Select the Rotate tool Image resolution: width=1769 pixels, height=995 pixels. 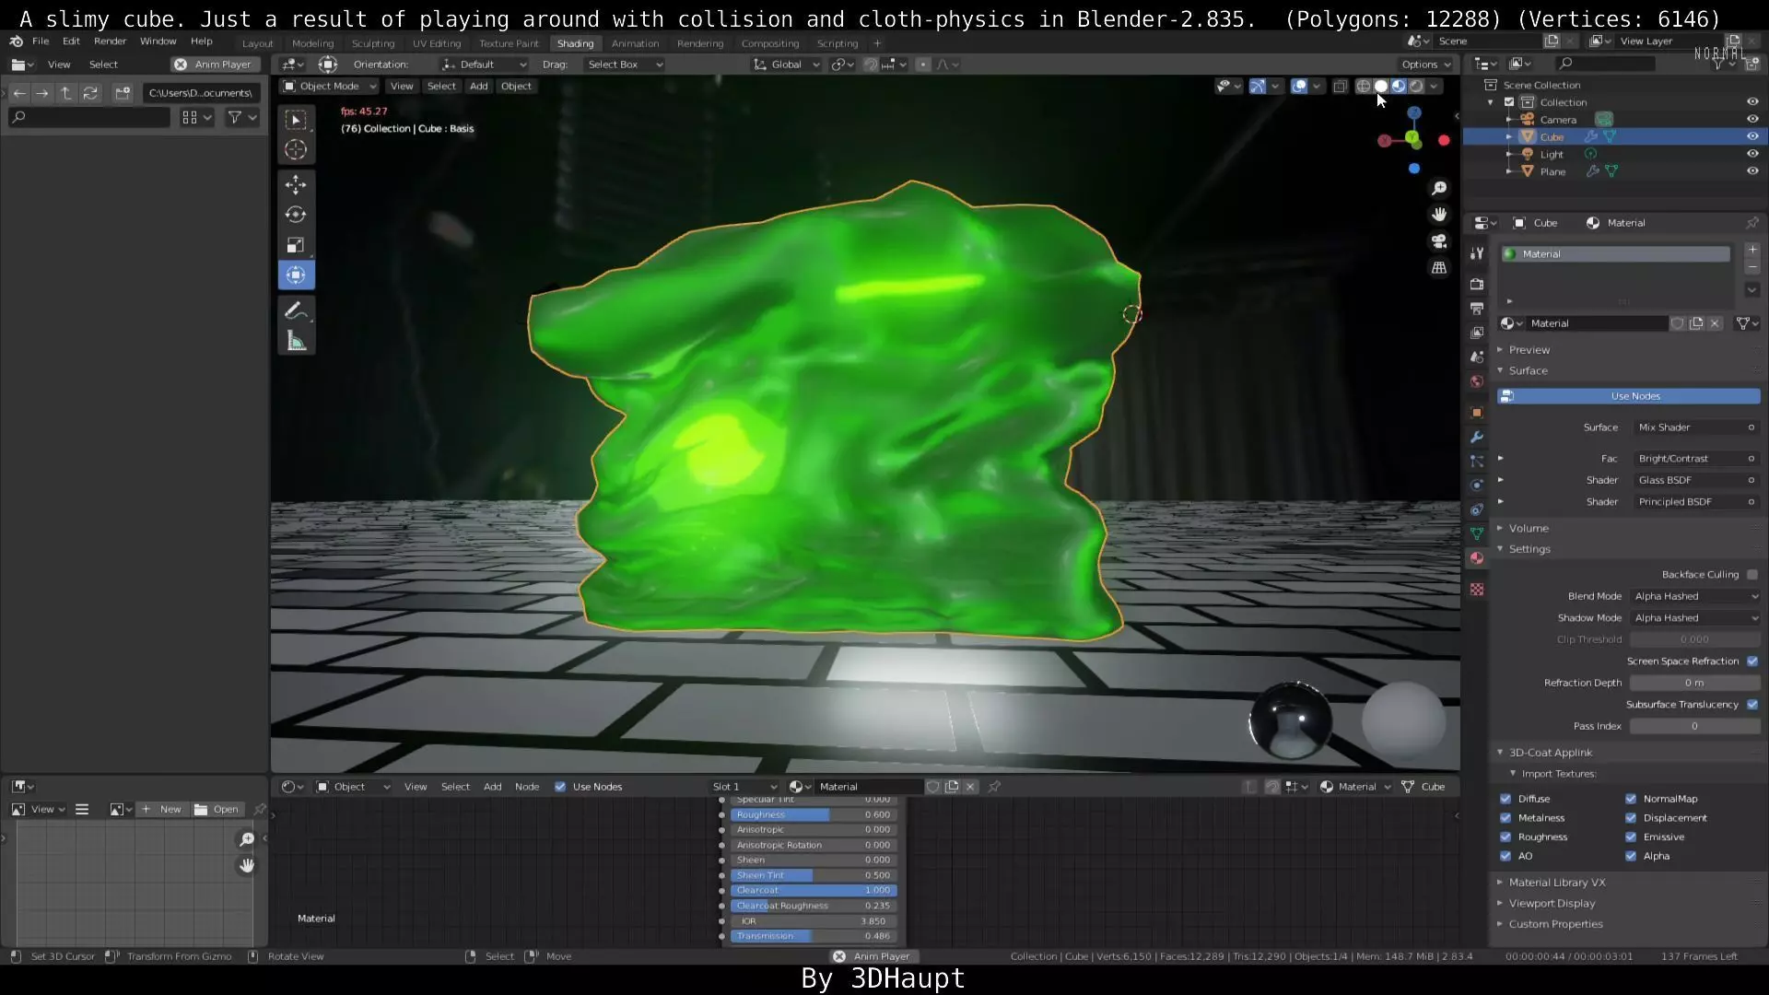click(x=296, y=215)
